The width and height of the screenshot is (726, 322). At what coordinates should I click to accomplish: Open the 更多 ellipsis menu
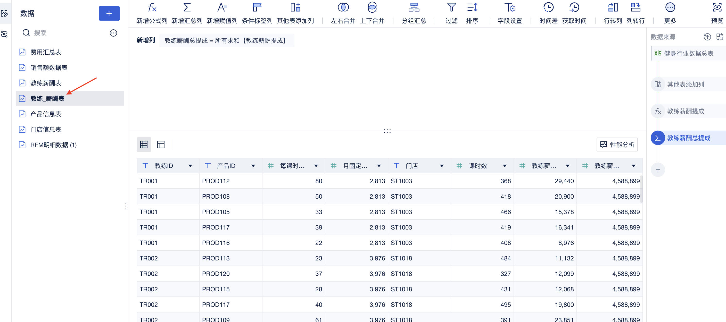(x=670, y=8)
